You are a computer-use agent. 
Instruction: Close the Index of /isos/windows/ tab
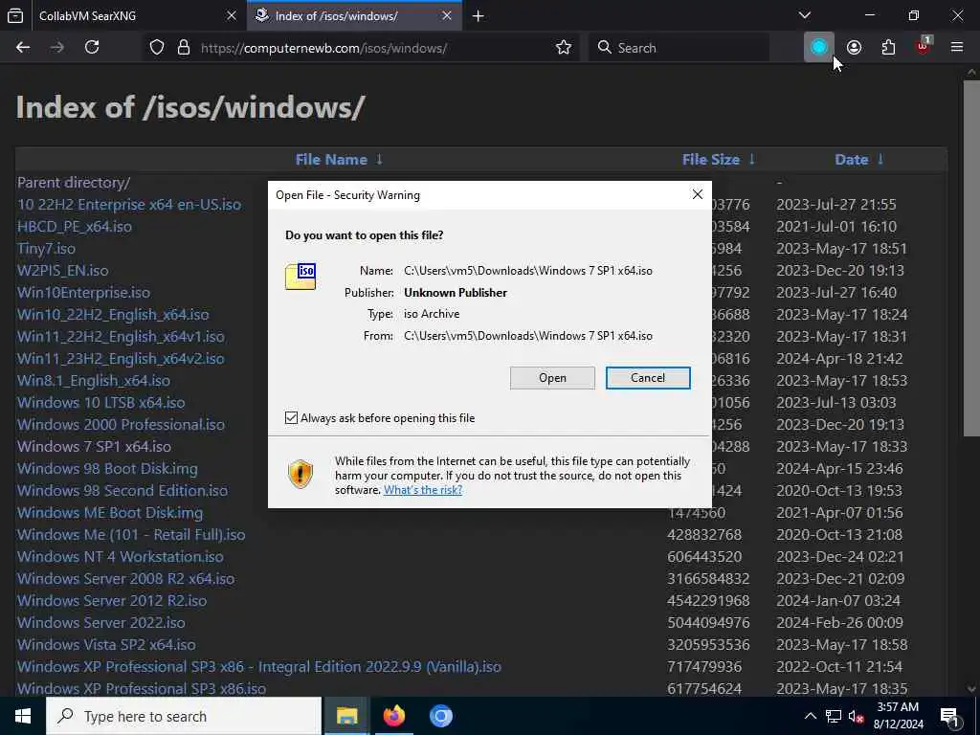coord(447,16)
